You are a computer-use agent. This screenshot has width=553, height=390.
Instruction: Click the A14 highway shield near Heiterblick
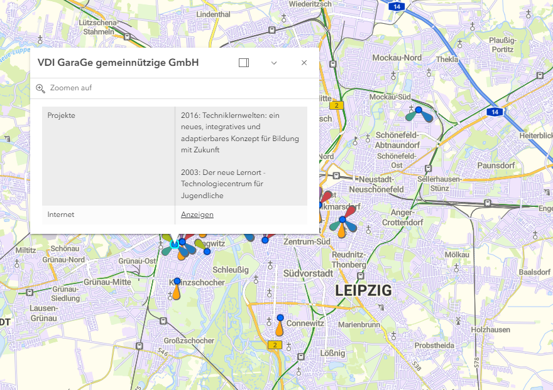pos(495,112)
